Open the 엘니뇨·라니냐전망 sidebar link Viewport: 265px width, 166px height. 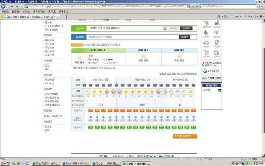[x=53, y=116]
